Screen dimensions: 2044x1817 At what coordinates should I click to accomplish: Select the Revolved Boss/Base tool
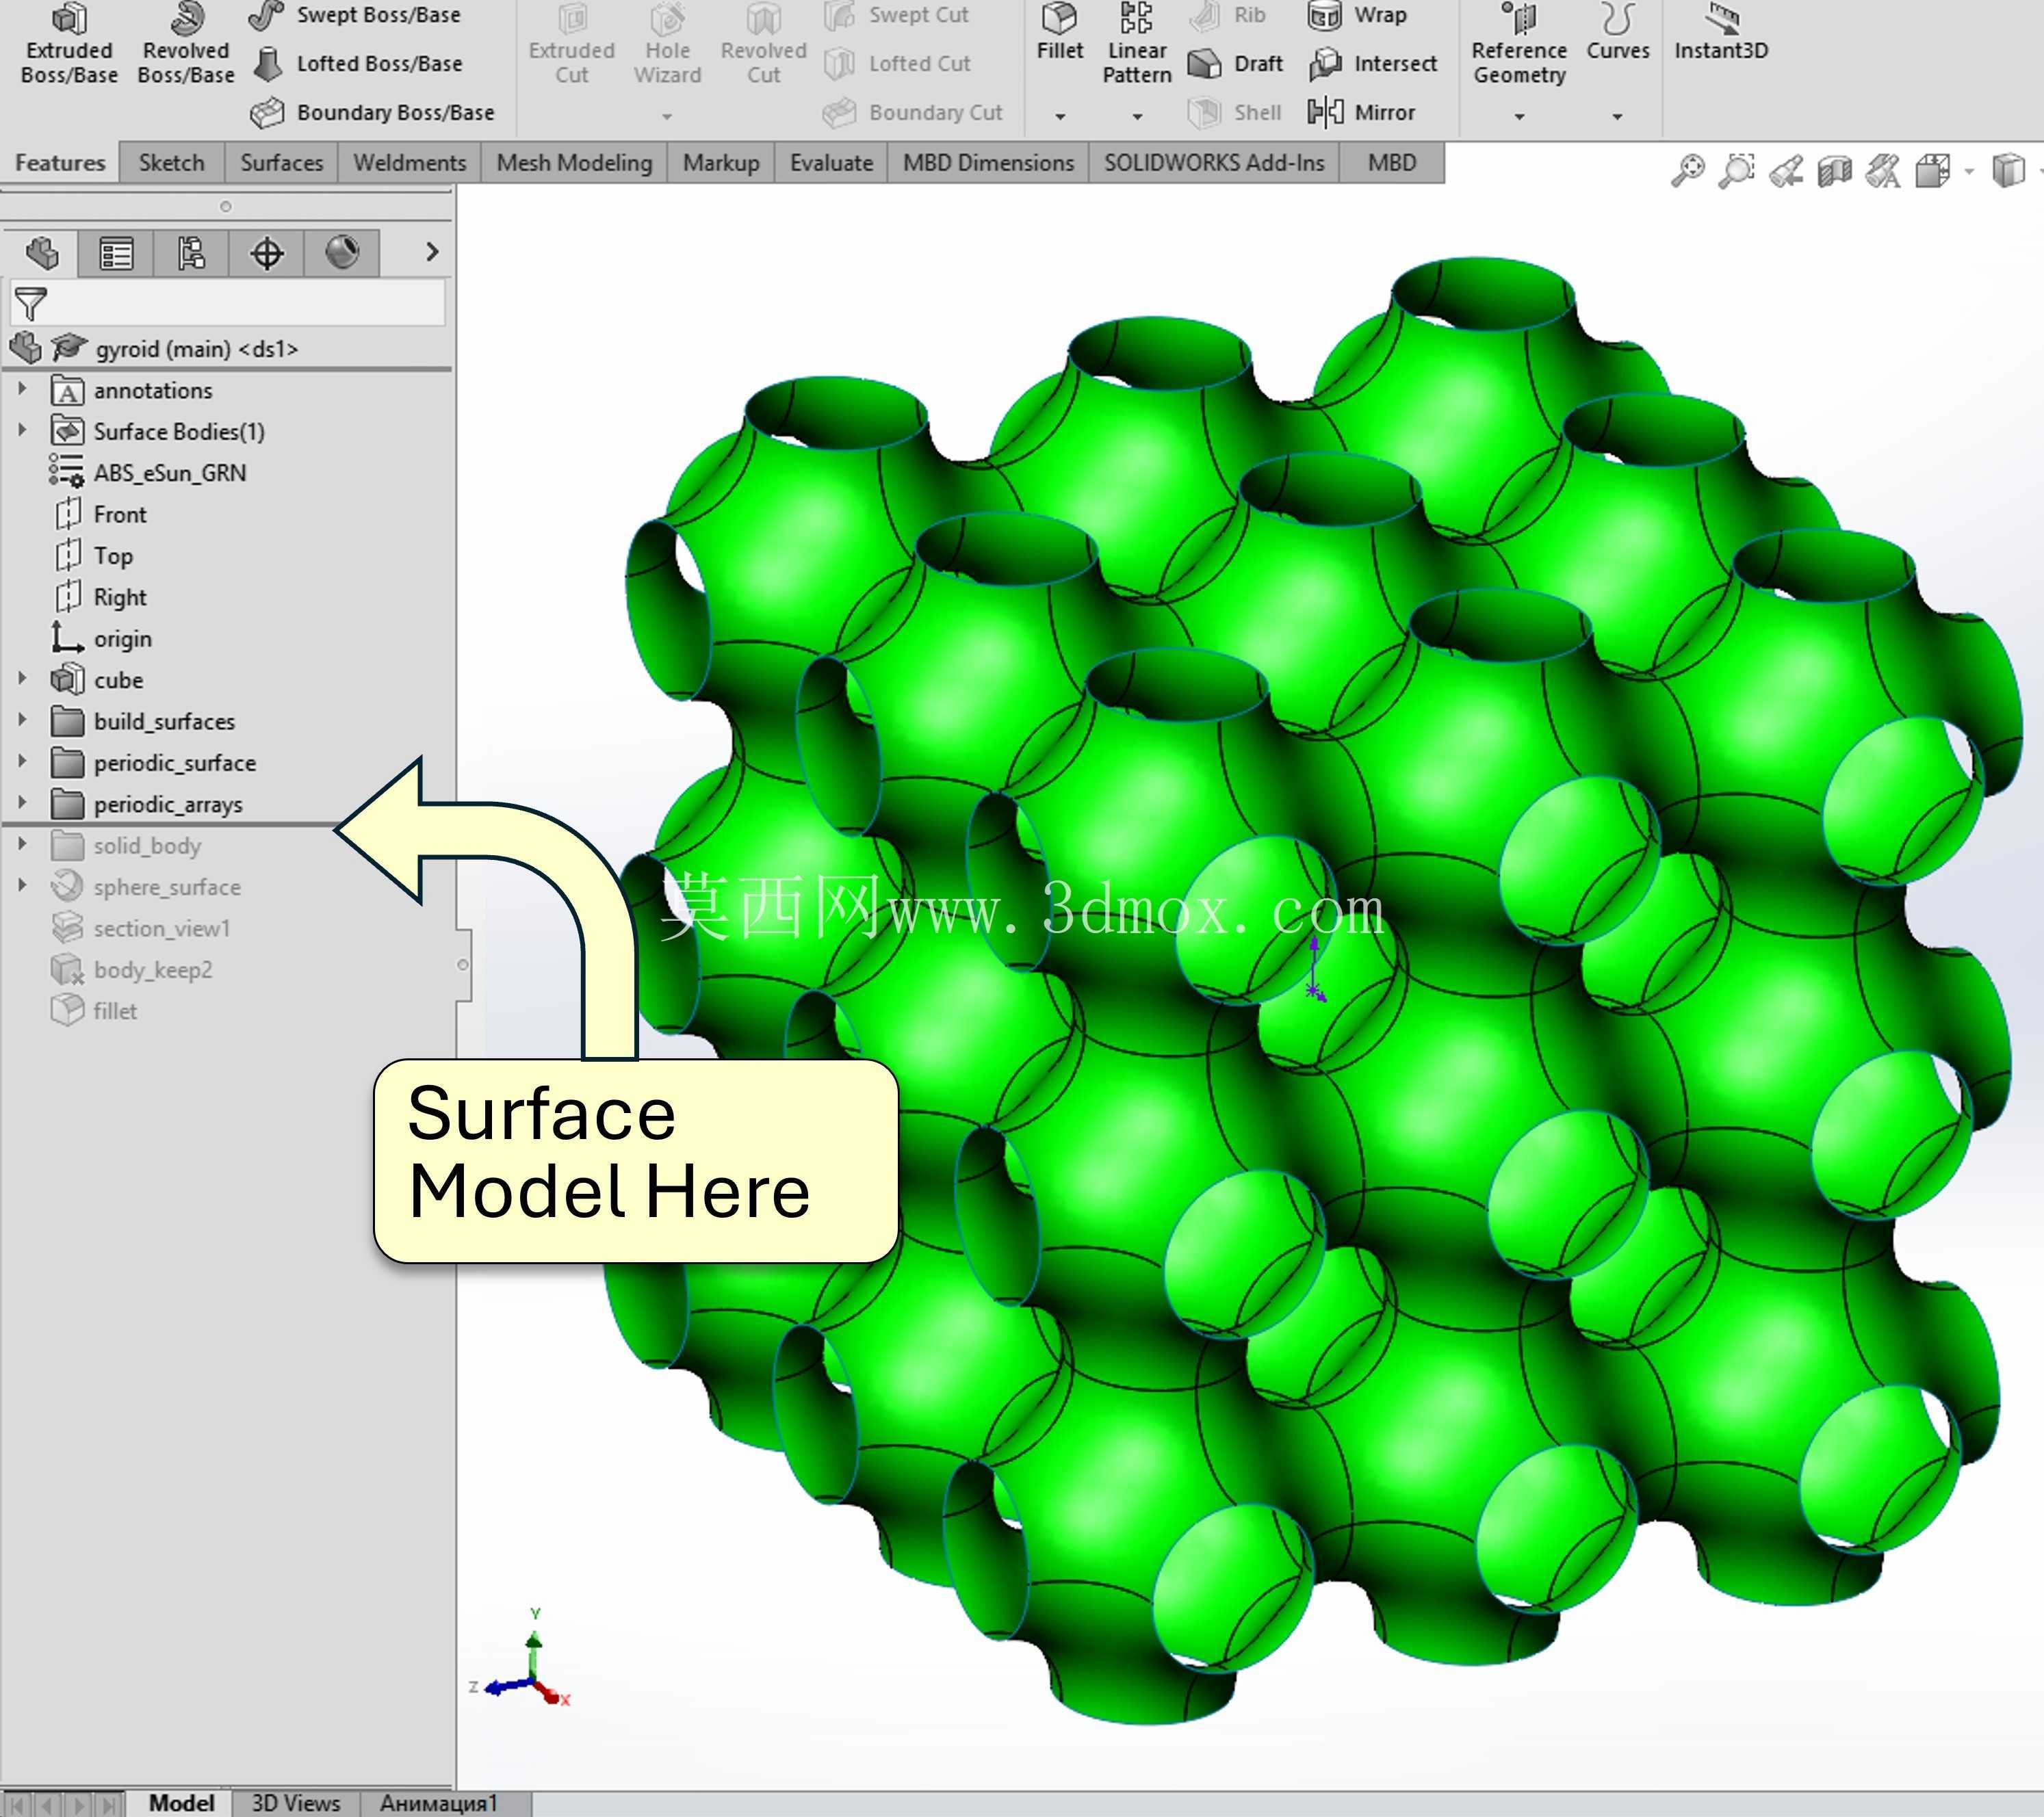click(x=186, y=43)
